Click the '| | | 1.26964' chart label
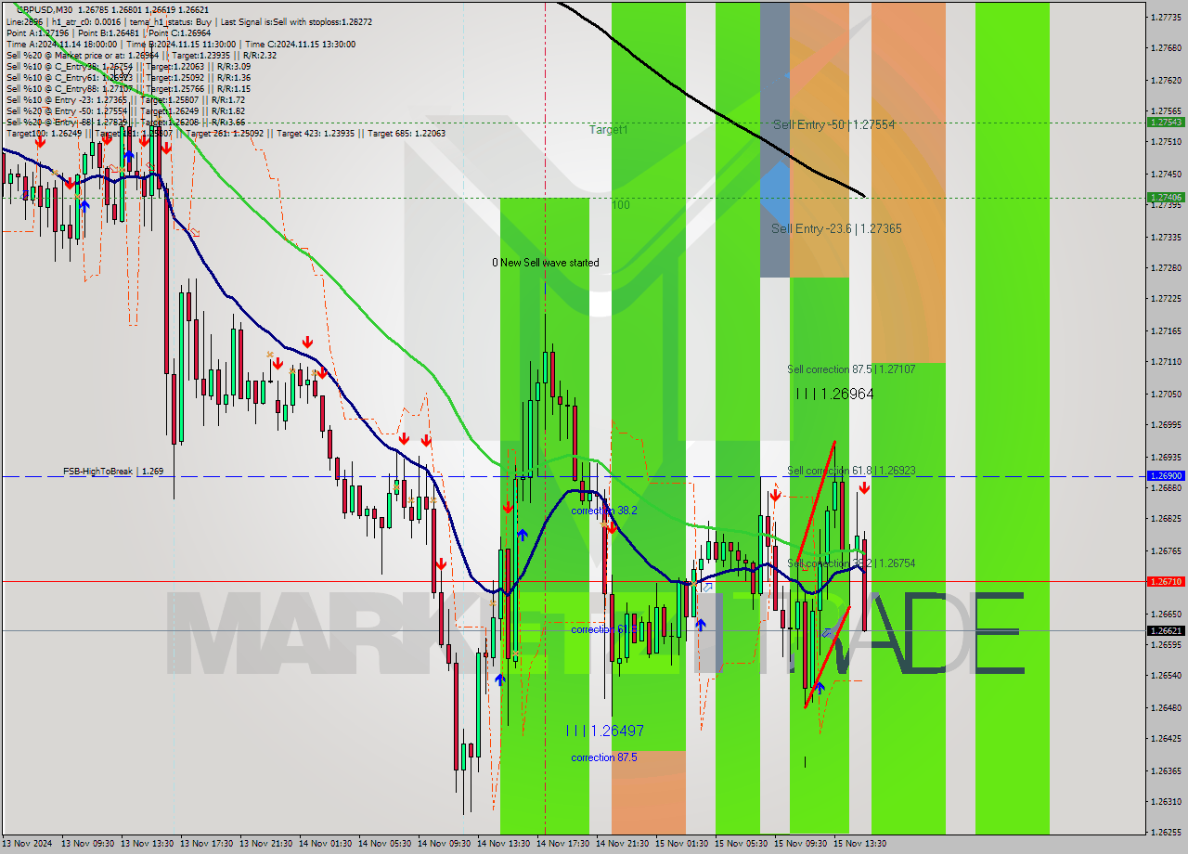The width and height of the screenshot is (1188, 854). click(834, 394)
